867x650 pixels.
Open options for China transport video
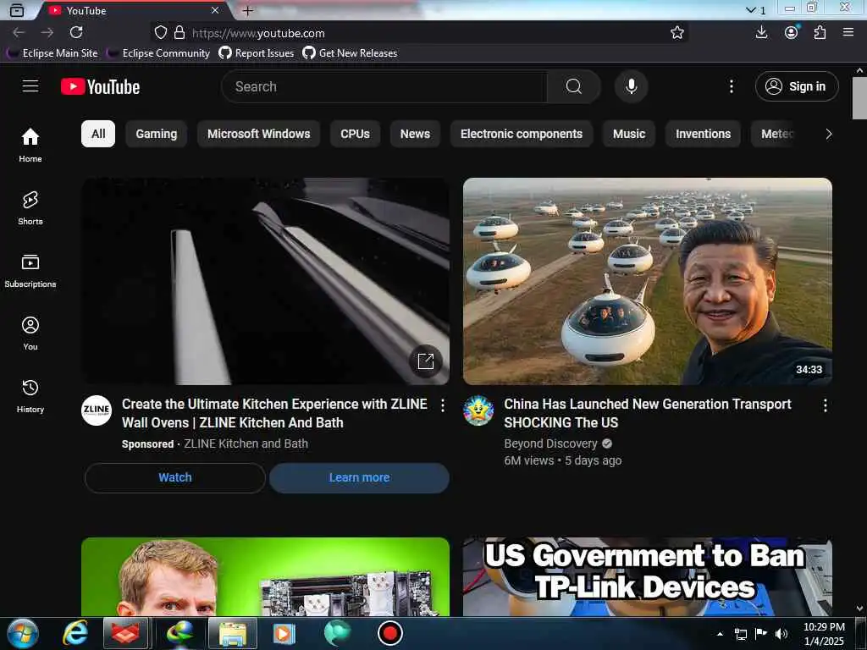(x=825, y=405)
